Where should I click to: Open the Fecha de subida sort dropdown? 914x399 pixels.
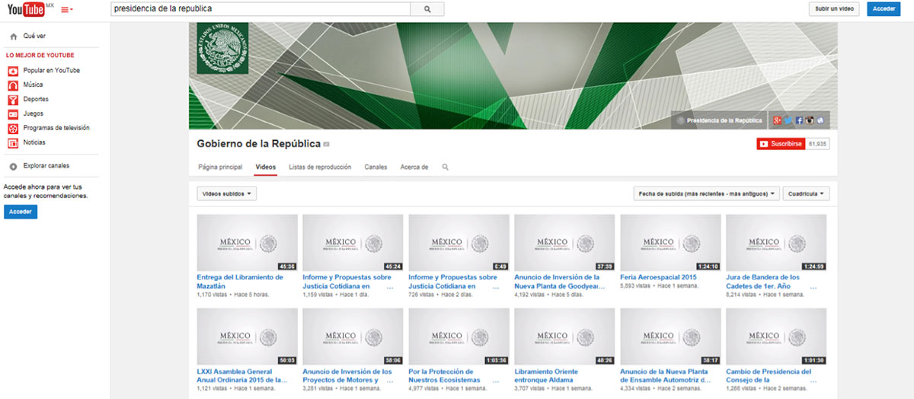click(x=708, y=194)
